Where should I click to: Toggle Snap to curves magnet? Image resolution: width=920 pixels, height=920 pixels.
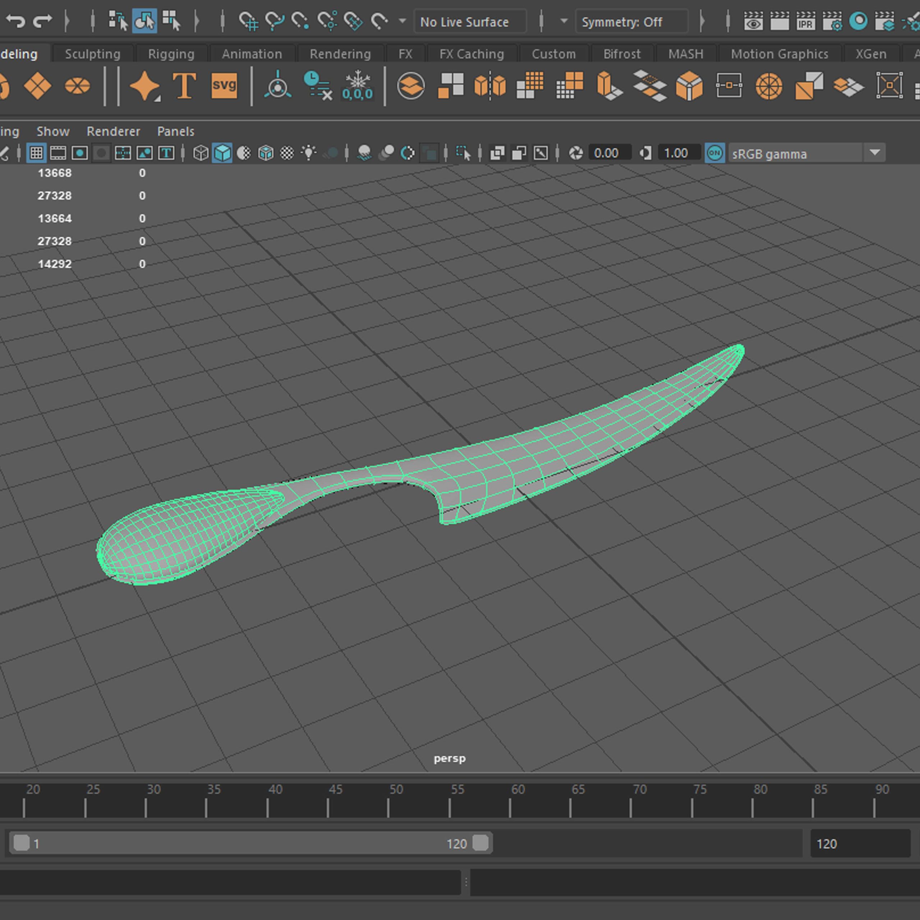click(x=274, y=21)
